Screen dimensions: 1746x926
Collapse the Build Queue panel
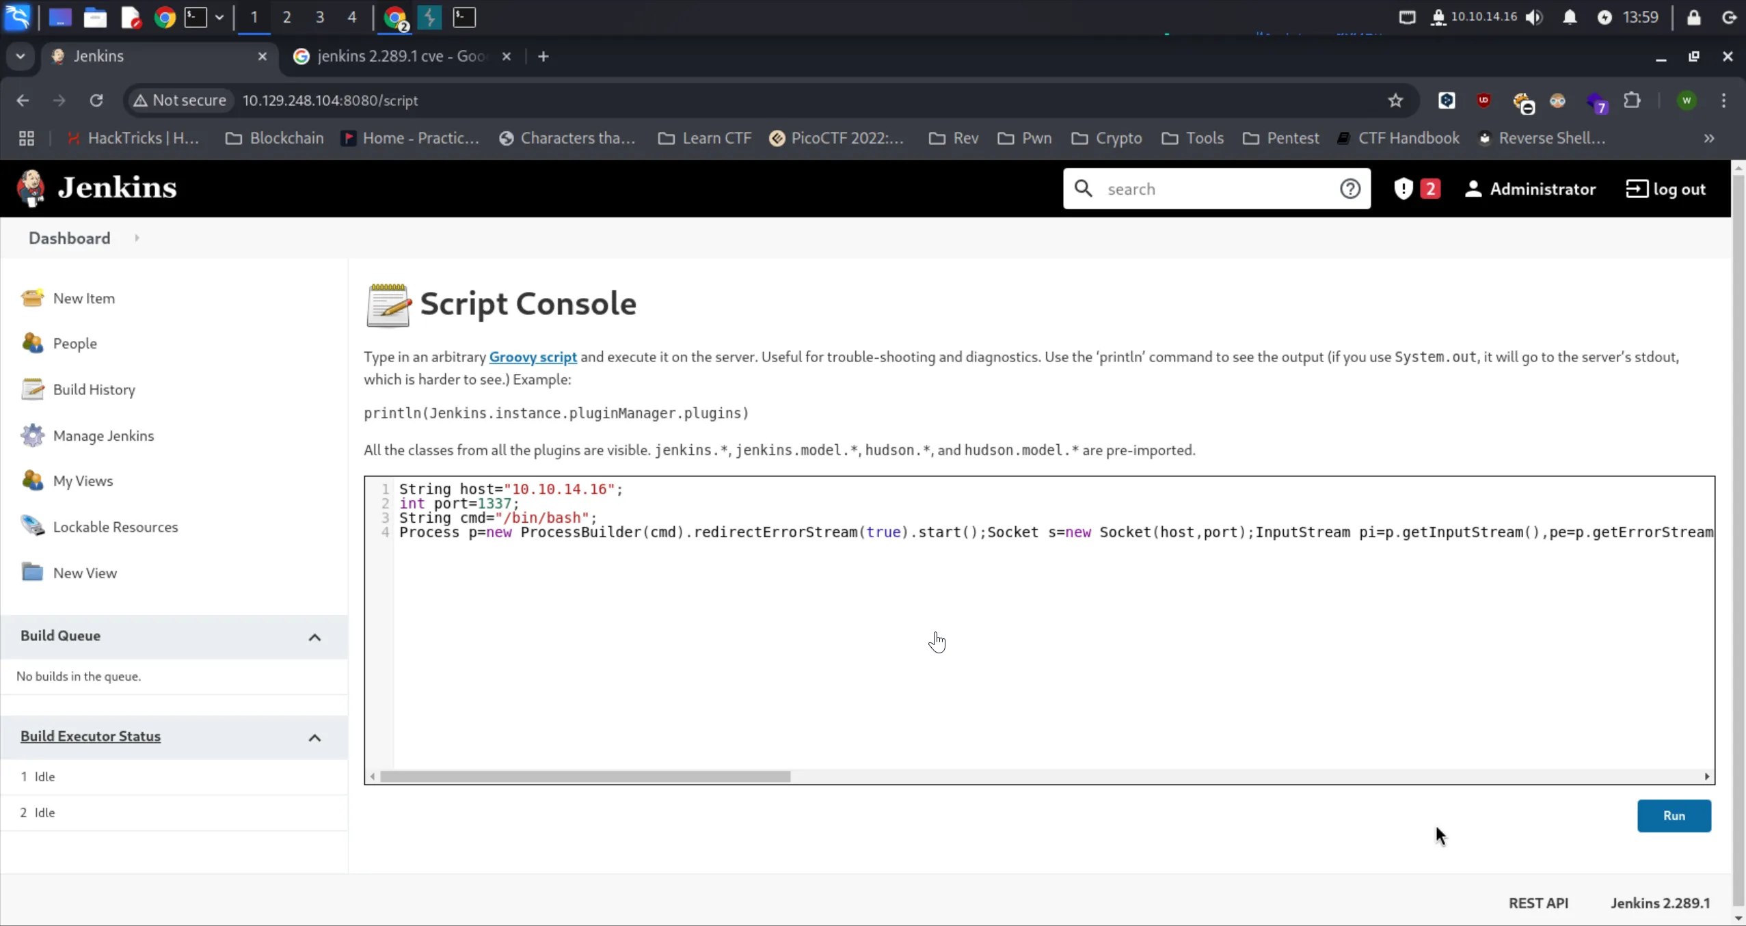point(314,637)
